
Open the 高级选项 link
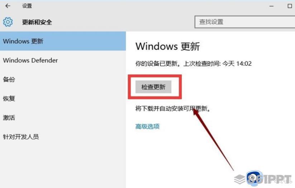tap(147, 127)
